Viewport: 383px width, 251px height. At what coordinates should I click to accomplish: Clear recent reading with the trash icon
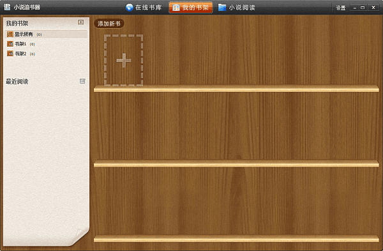click(x=82, y=81)
